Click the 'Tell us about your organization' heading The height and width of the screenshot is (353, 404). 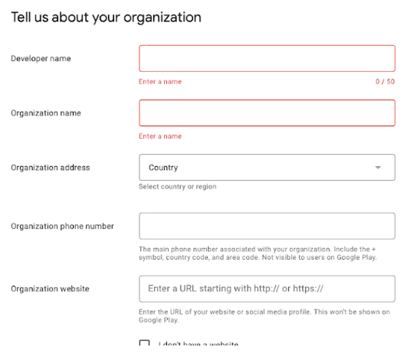[x=106, y=18]
